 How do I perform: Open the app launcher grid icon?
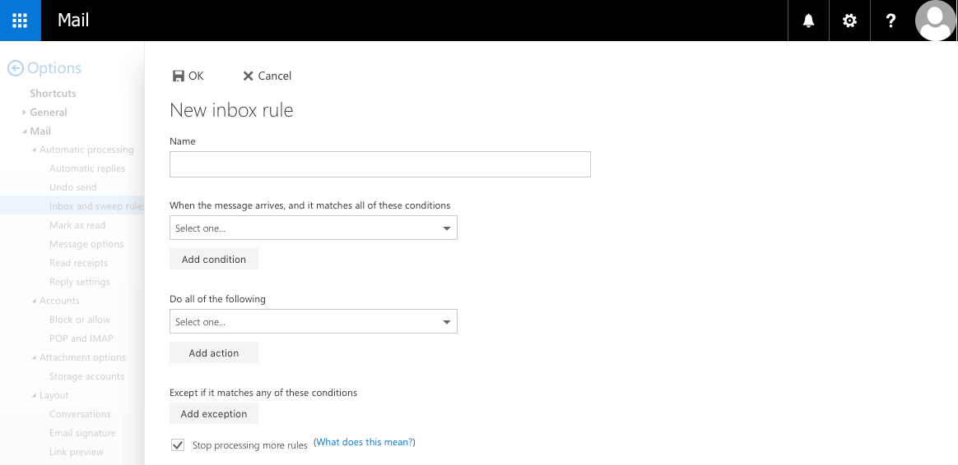[x=20, y=21]
